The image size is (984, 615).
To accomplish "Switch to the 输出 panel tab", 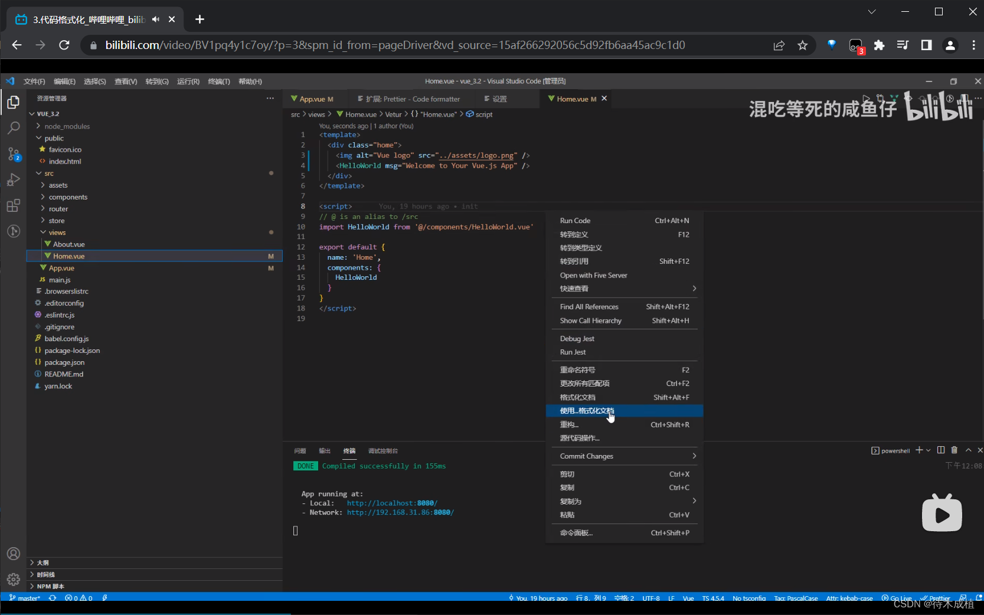I will tap(325, 451).
